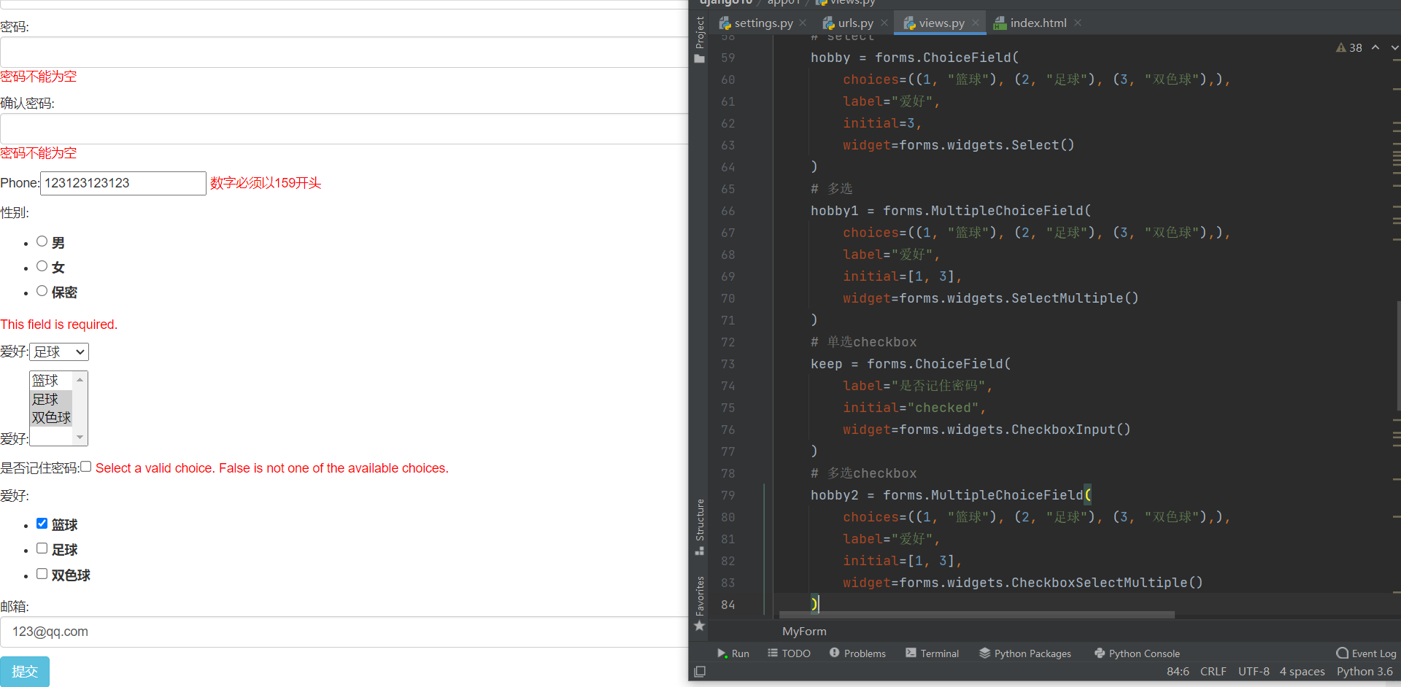Screen dimensions: 1401x687
Task: Click the Python file icon on settings.py tab
Action: point(725,23)
